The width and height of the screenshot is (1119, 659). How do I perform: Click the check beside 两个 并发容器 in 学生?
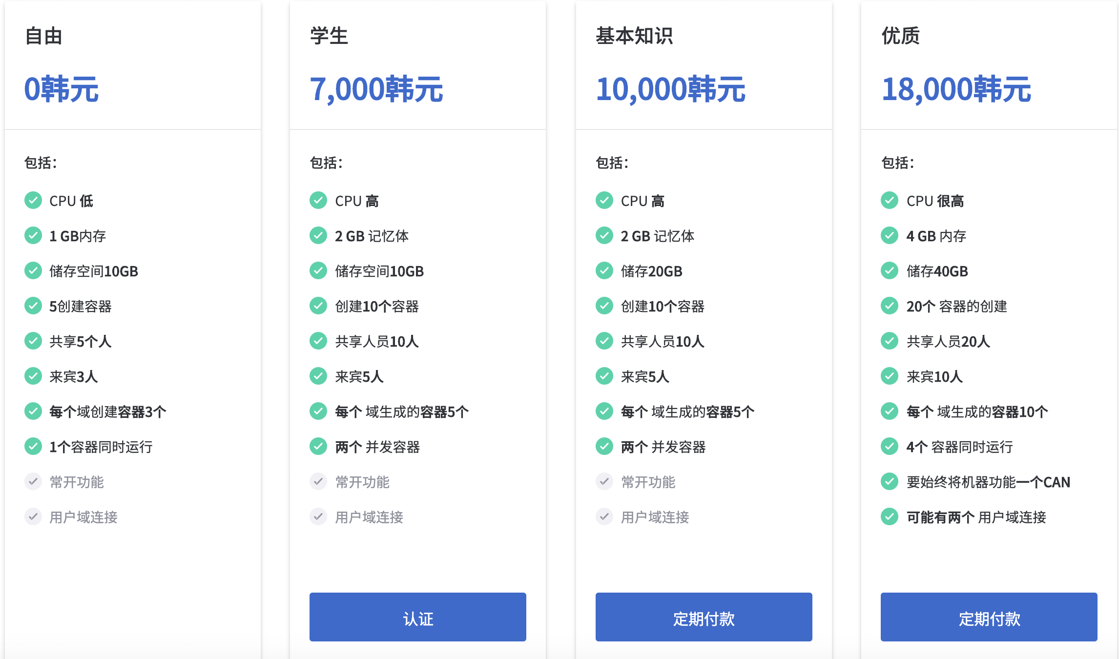(x=318, y=446)
